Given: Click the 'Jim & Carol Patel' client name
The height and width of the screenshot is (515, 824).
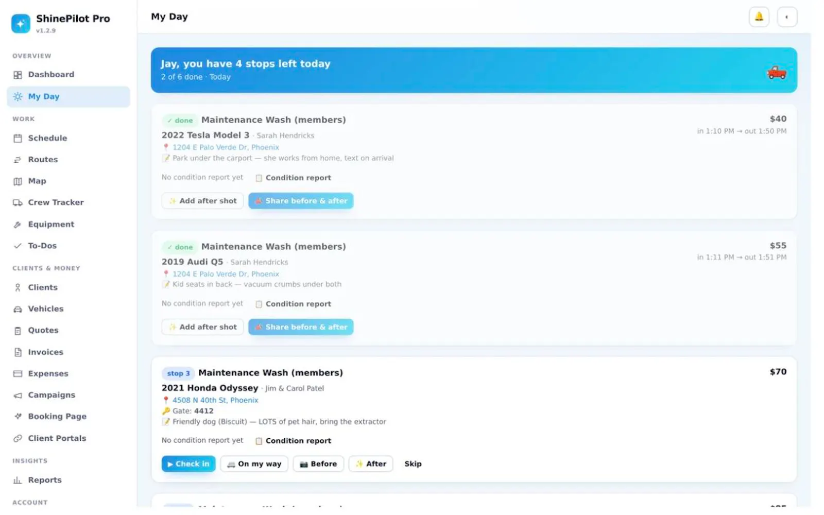Looking at the screenshot, I should [x=295, y=388].
